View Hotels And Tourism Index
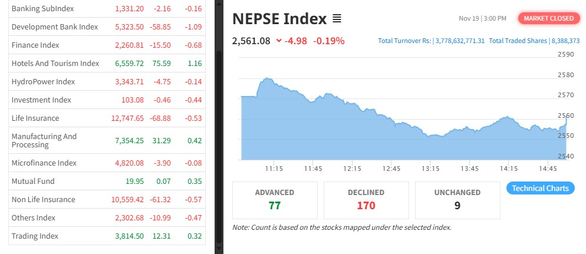 (55, 64)
